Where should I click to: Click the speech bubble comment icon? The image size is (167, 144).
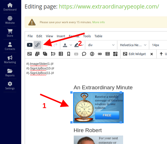(x=84, y=54)
